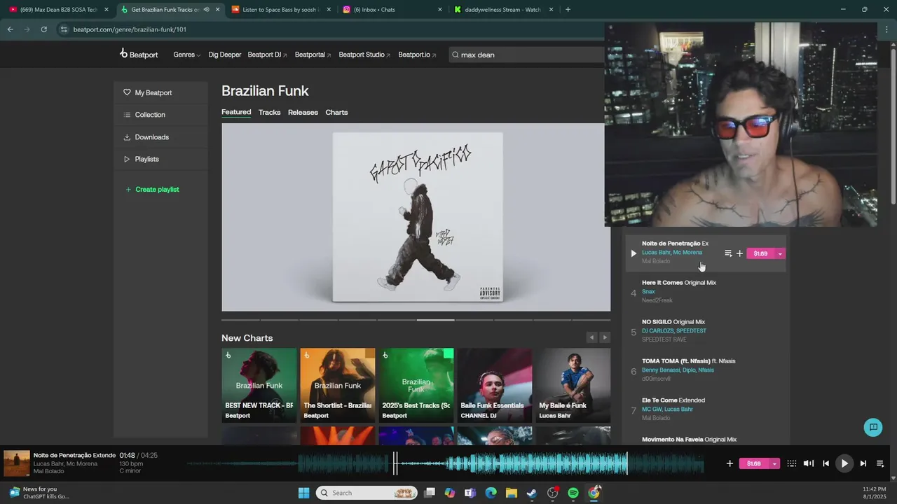This screenshot has width=897, height=504.
Task: Skip to previous track in player
Action: (x=826, y=463)
